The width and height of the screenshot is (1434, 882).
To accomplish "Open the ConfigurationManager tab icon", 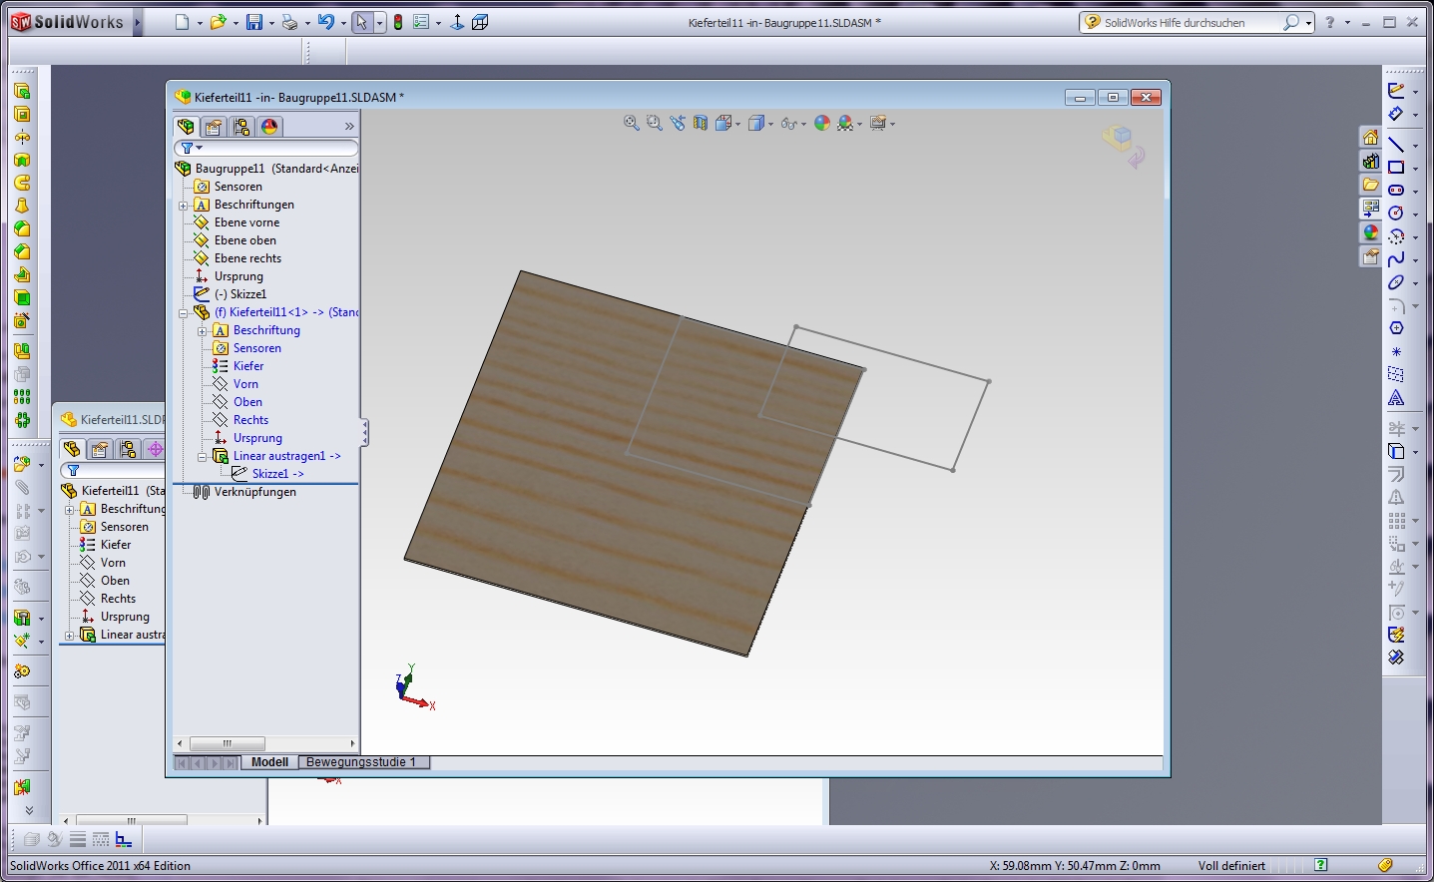I will click(x=241, y=127).
